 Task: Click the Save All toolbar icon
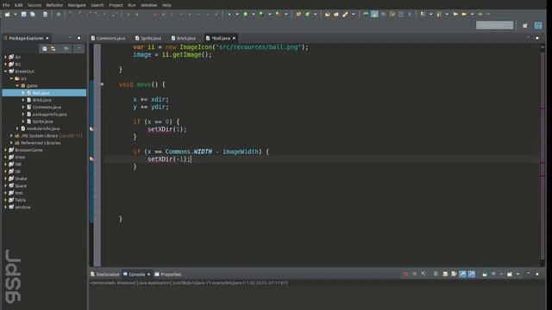[33, 15]
